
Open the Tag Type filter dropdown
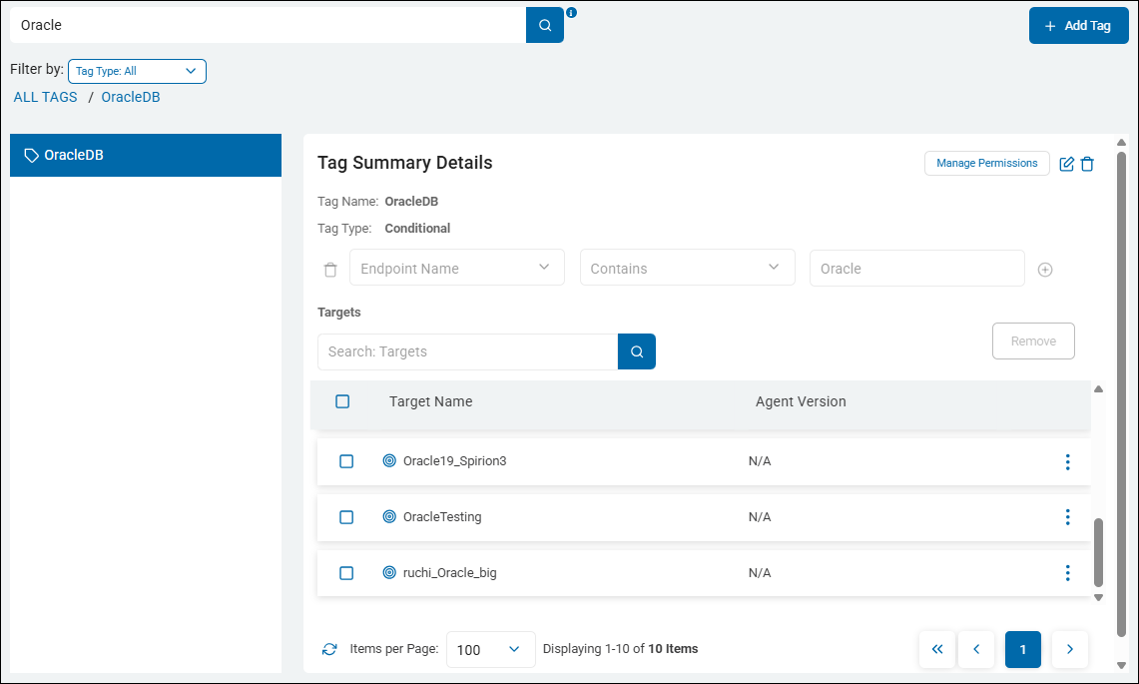tap(137, 71)
